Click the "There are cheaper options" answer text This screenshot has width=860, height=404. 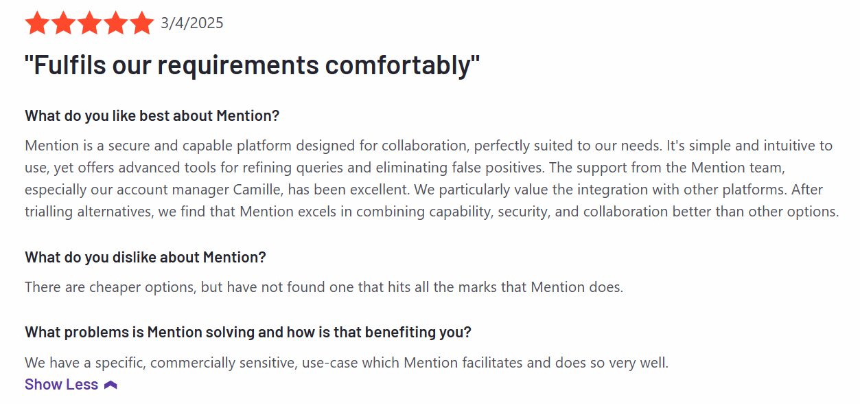pos(324,287)
